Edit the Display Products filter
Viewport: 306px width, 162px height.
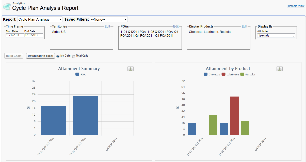pyautogui.click(x=244, y=26)
